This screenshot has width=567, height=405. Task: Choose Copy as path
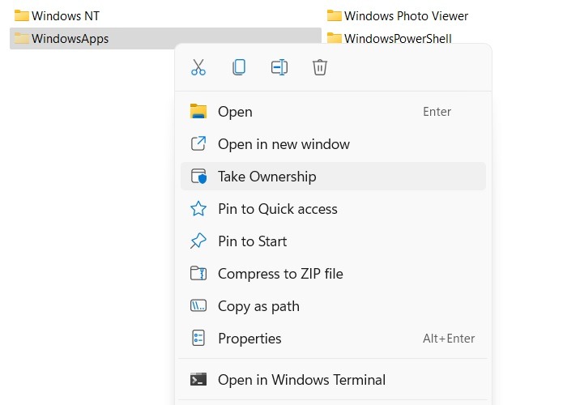tap(333, 306)
